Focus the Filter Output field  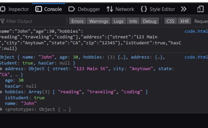point(33,21)
